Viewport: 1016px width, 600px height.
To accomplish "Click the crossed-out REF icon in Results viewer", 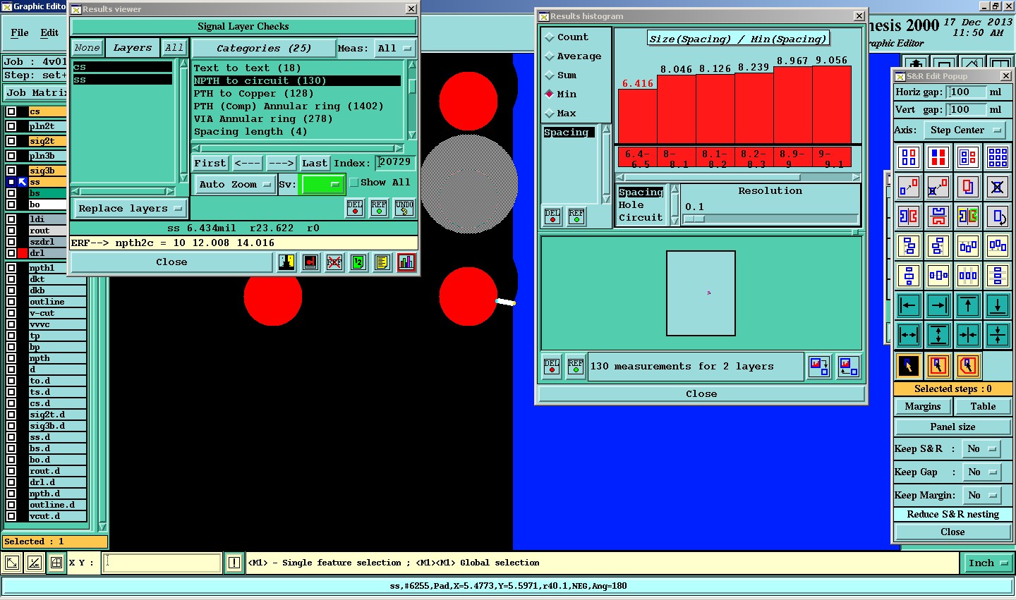I will pos(334,262).
